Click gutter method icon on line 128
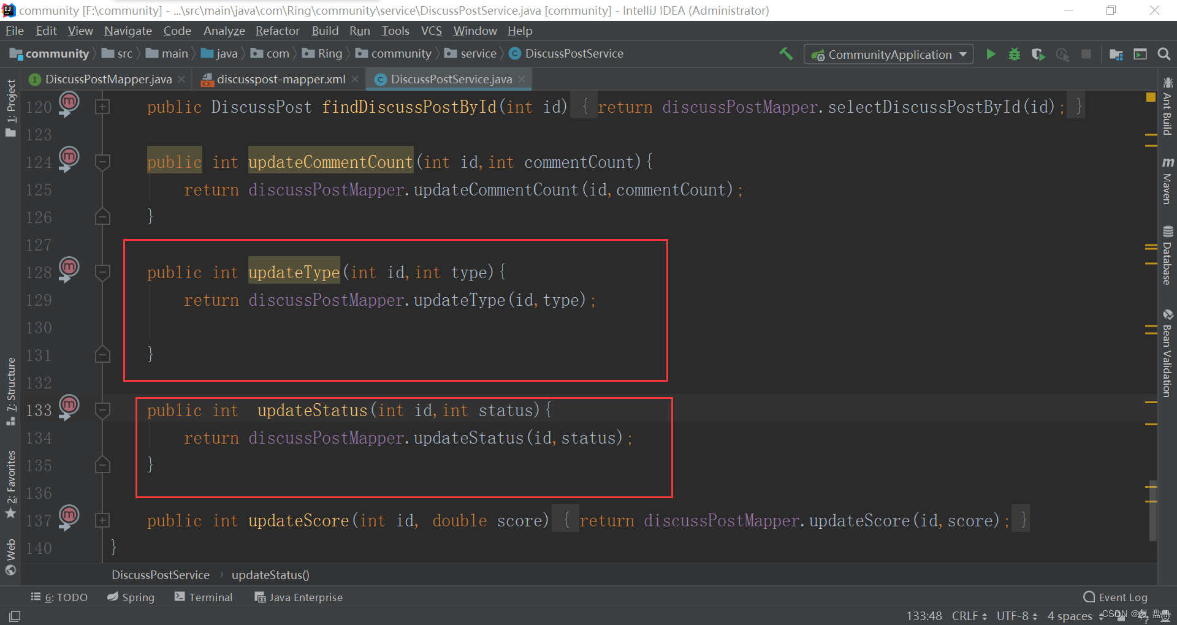The image size is (1177, 625). coord(69,269)
